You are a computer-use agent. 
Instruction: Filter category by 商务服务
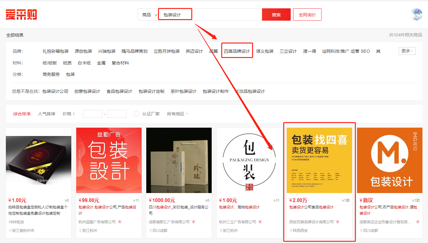click(x=51, y=74)
